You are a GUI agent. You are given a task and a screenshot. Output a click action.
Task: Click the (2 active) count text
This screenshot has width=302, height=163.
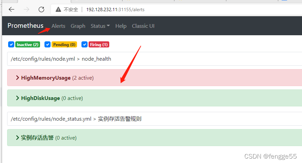(x=83, y=78)
